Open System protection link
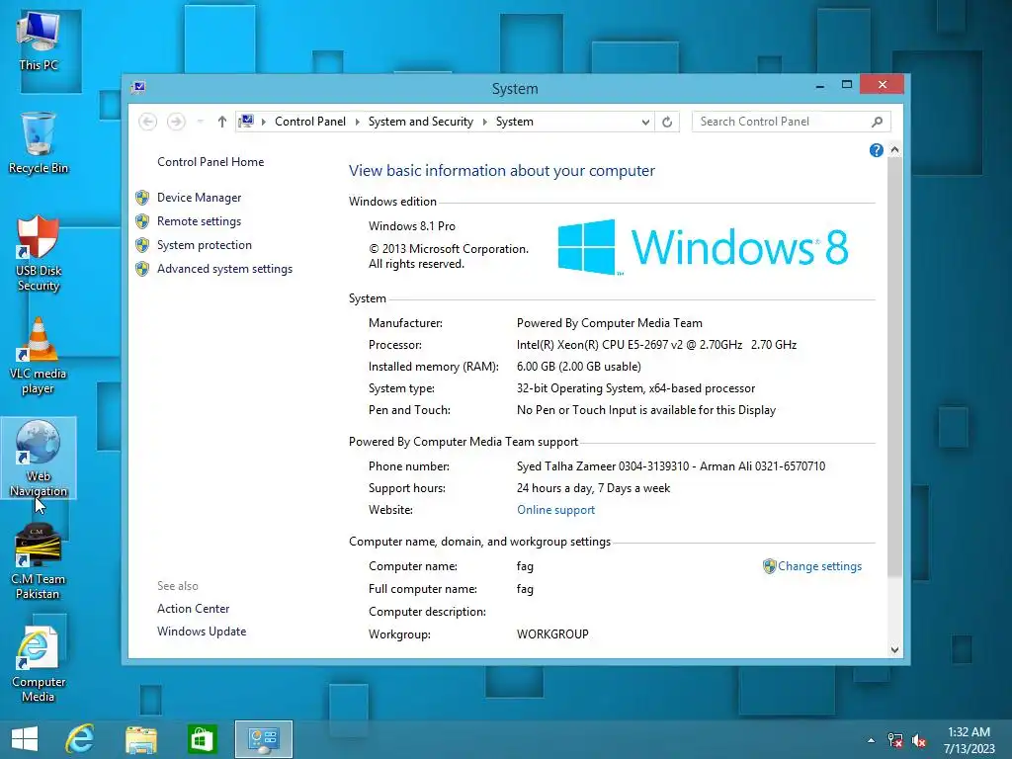Viewport: 1012px width, 759px height. pos(204,245)
